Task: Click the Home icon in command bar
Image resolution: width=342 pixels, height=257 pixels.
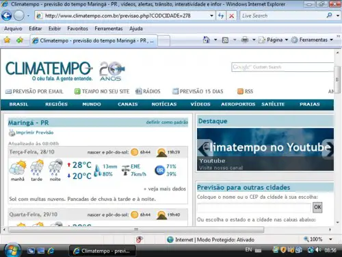Action: (x=207, y=40)
